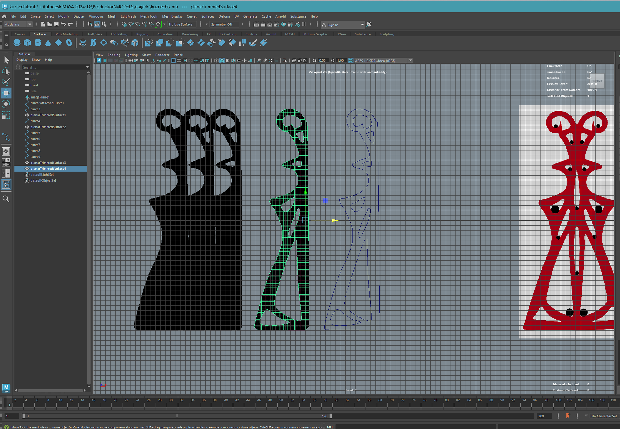Click the Loft surface shelf icon

point(93,43)
